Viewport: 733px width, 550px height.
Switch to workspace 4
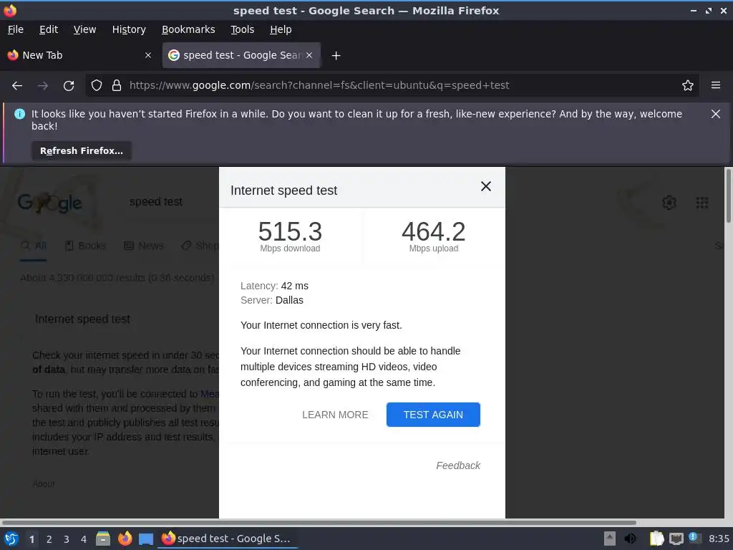pos(83,539)
